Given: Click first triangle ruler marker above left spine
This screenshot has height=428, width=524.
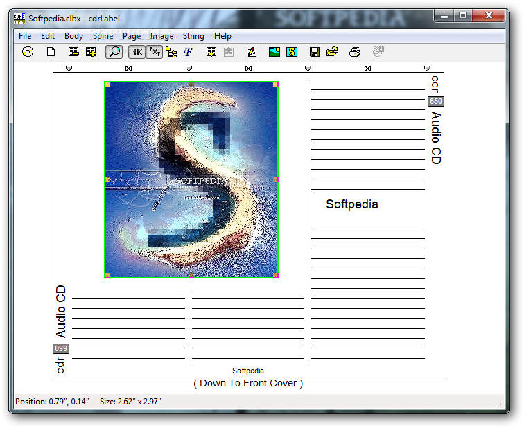Looking at the screenshot, I should (x=69, y=69).
